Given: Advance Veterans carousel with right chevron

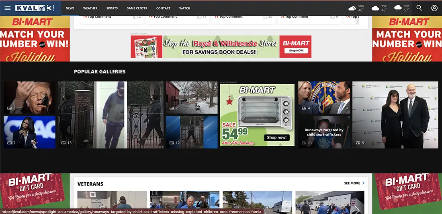Looking at the screenshot, I should pyautogui.click(x=356, y=209).
